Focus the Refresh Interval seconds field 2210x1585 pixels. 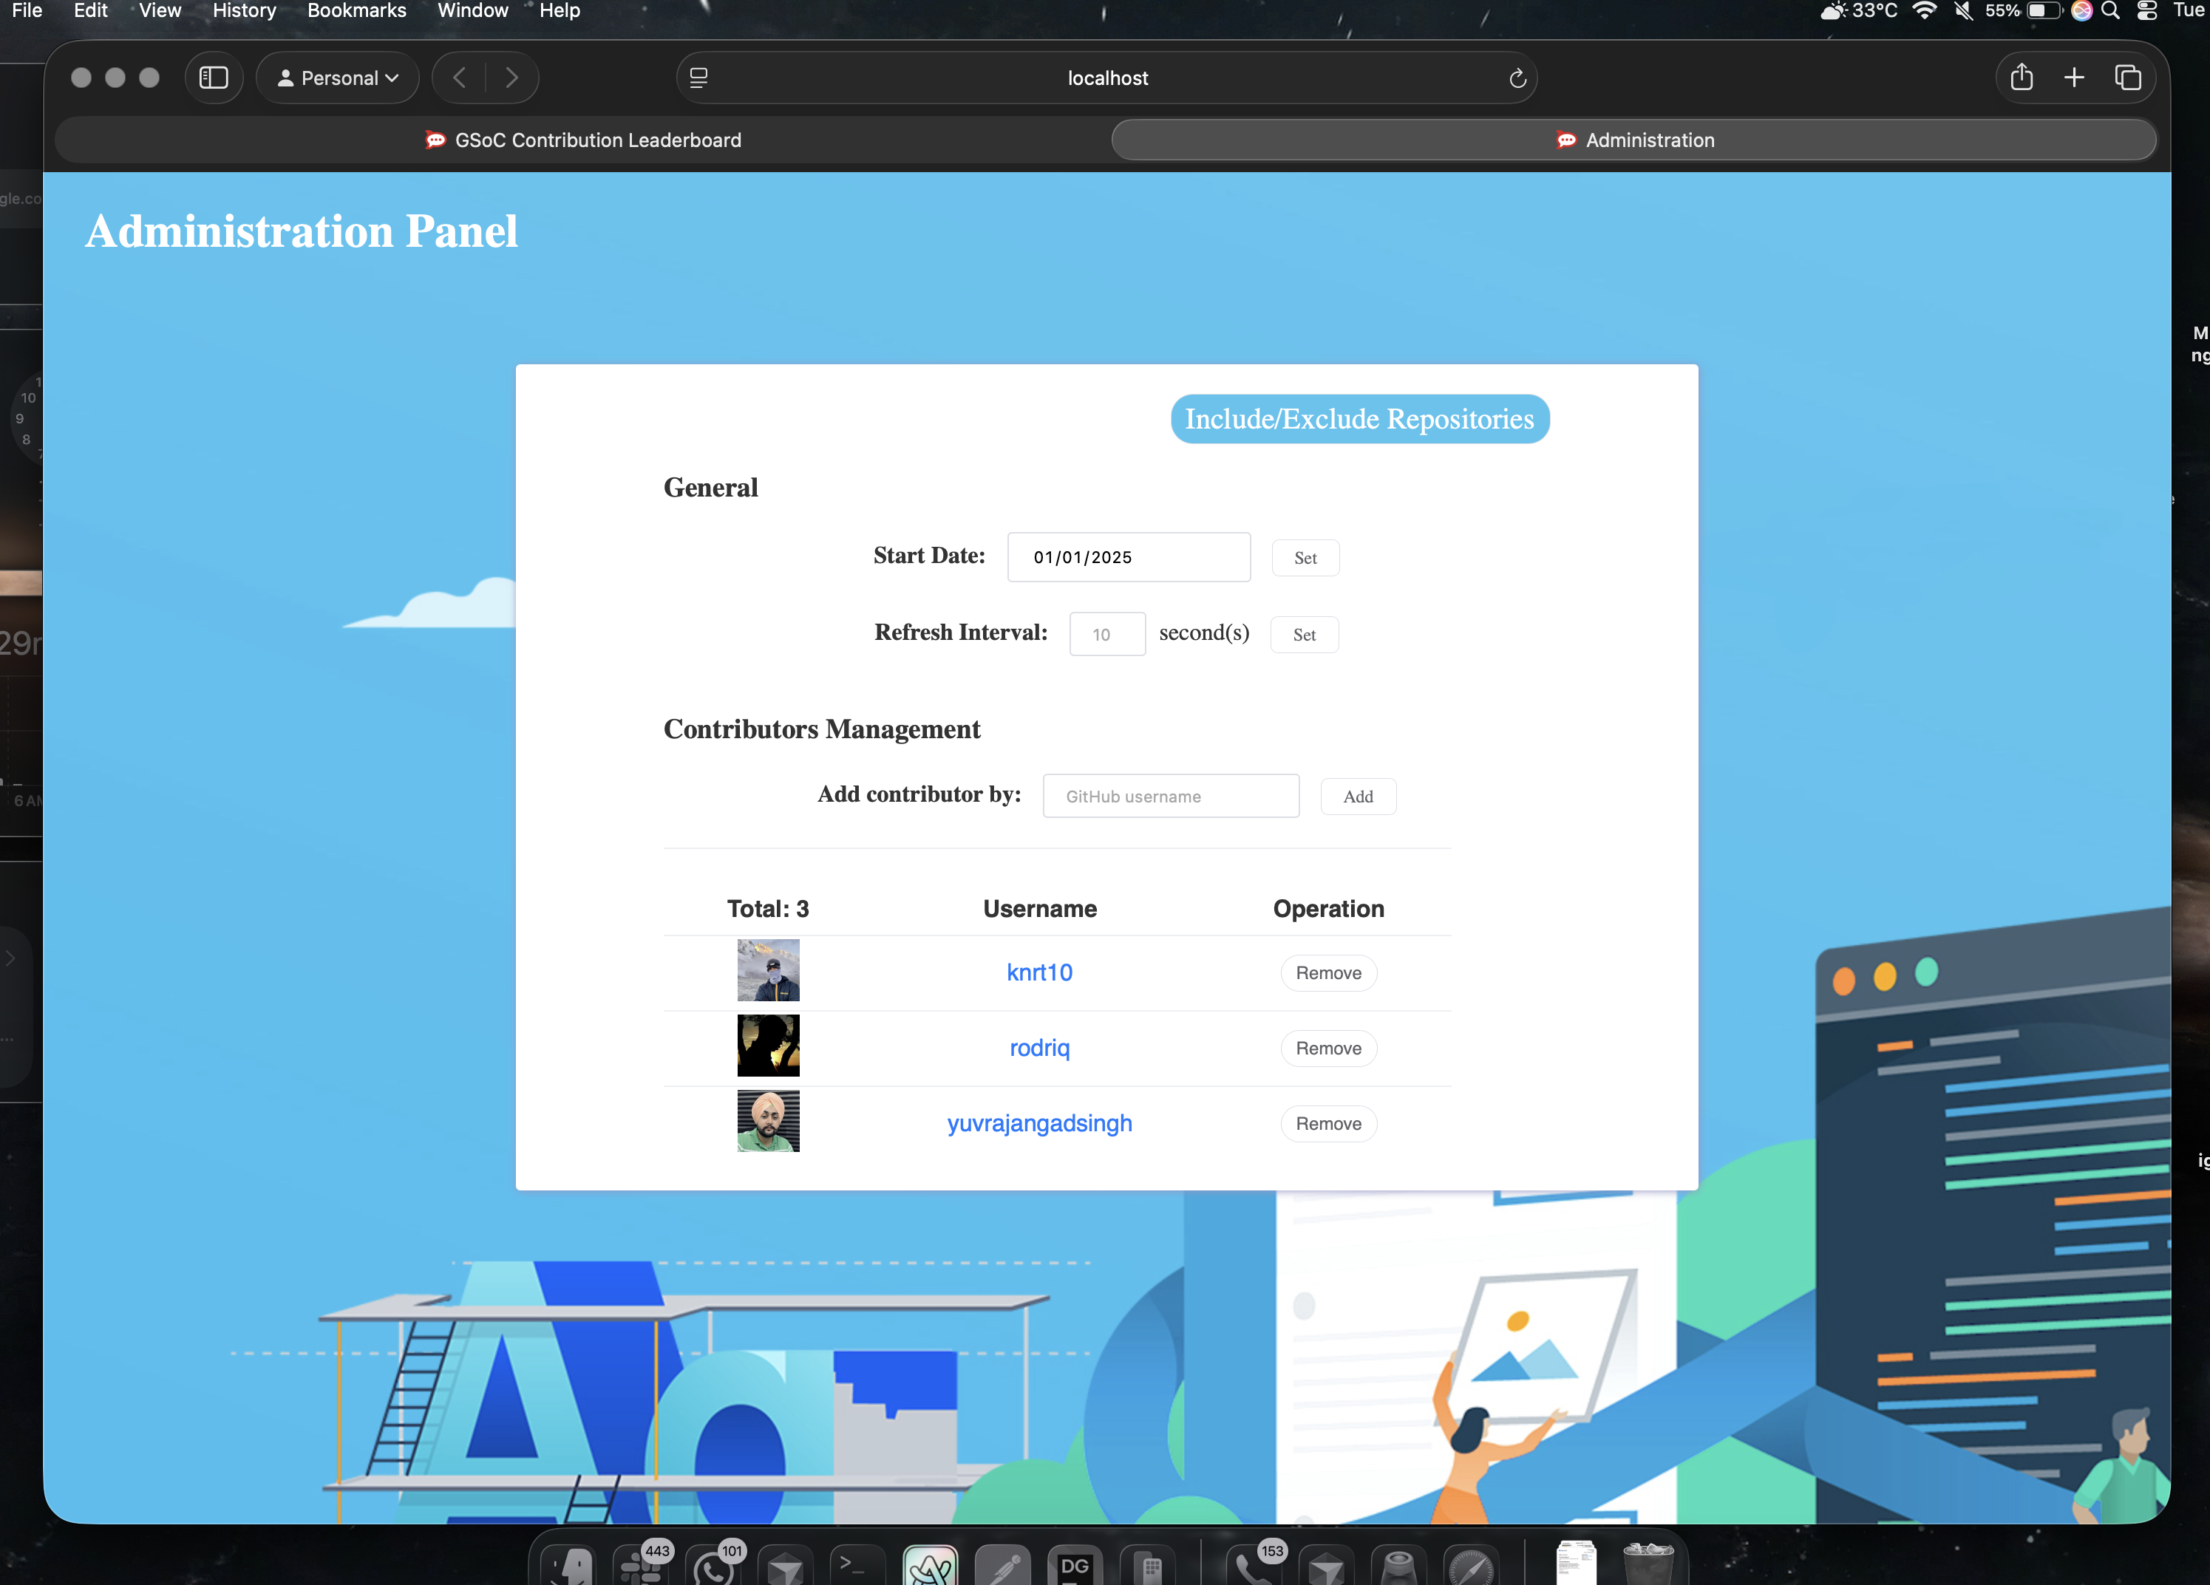[1107, 634]
